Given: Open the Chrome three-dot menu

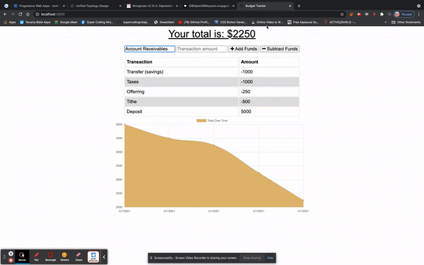Looking at the screenshot, I should [x=419, y=14].
